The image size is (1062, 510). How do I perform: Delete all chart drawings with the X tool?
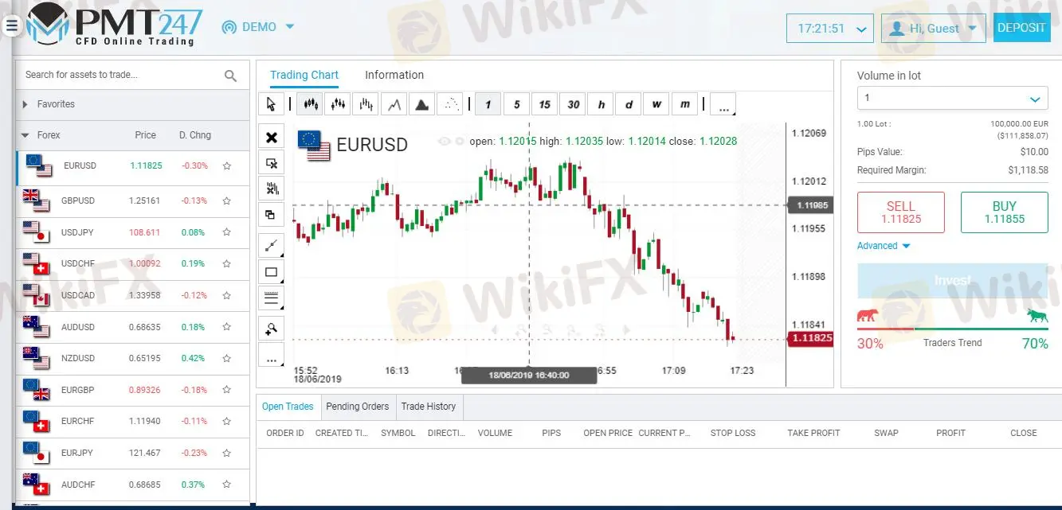coord(271,136)
